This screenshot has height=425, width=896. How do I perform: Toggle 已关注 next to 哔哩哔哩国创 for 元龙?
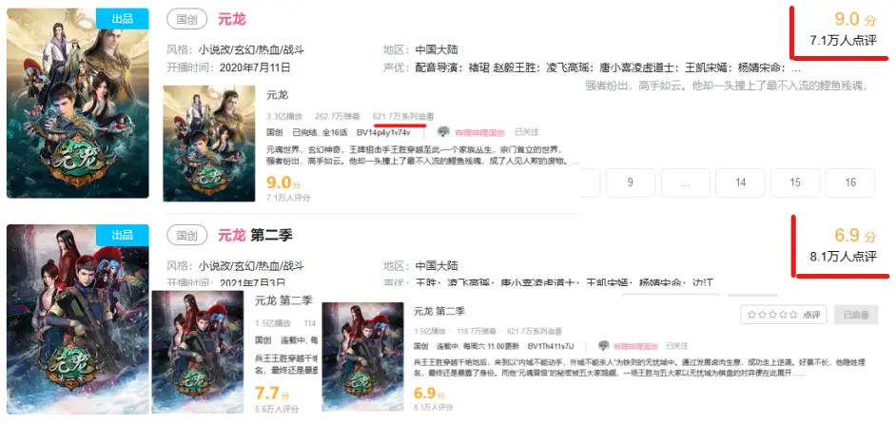pyautogui.click(x=526, y=132)
